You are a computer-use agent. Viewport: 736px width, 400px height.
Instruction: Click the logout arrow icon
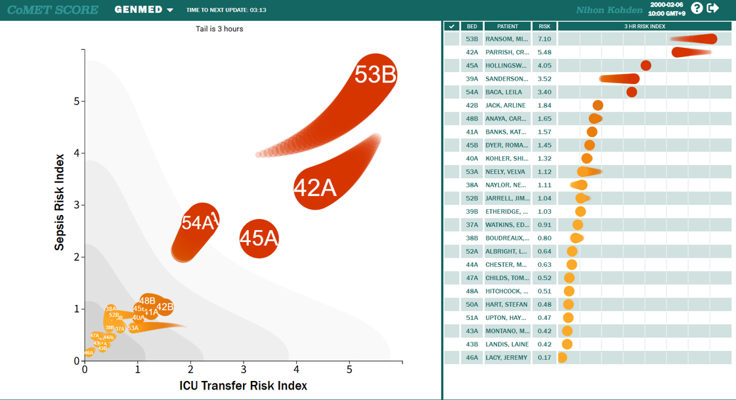click(x=713, y=8)
